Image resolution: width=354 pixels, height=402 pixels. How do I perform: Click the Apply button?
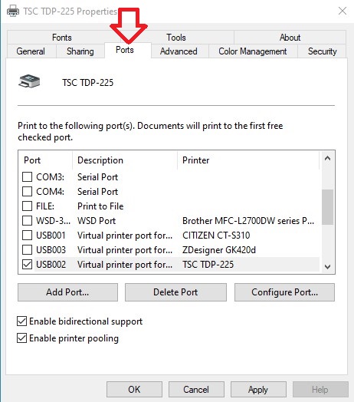point(258,390)
